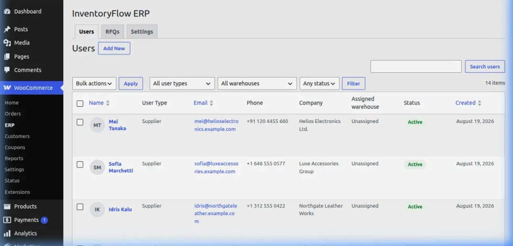Click the Active status badge for Sofia Marchetti

(415, 164)
